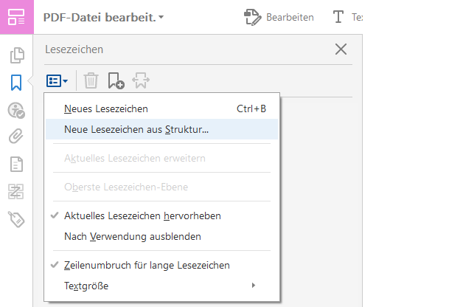Open the accessibility check sidebar icon
463x307 pixels.
click(15, 110)
